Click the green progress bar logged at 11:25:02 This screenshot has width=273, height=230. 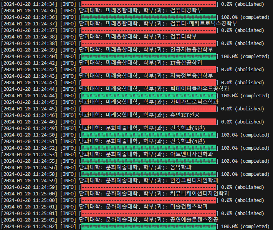(x=149, y=226)
